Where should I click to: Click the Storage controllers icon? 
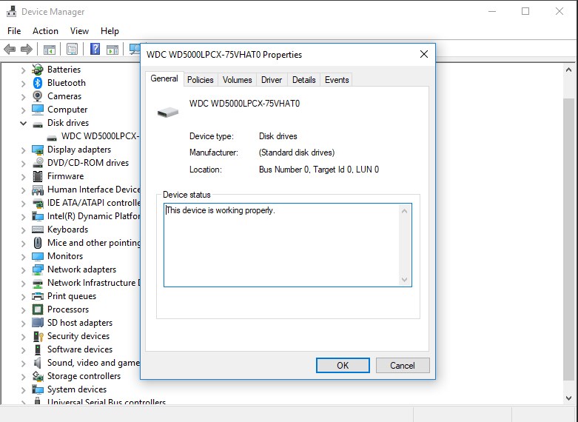tap(38, 376)
